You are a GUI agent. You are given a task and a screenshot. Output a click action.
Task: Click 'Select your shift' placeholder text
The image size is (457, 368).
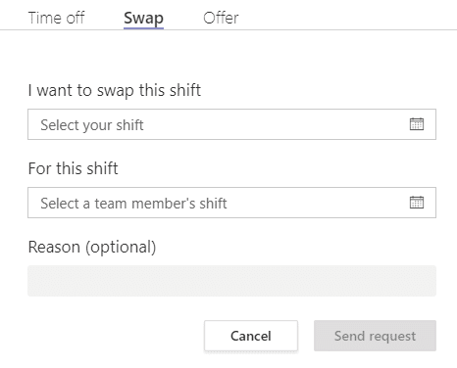click(92, 125)
